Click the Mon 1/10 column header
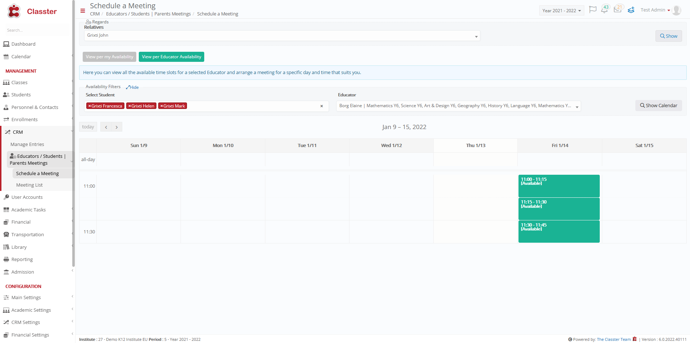The image size is (690, 343). [223, 146]
